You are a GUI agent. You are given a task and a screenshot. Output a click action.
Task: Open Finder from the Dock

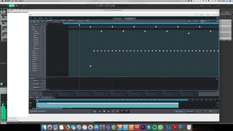tap(44, 127)
